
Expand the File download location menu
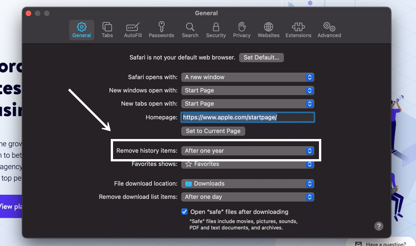[248, 184]
